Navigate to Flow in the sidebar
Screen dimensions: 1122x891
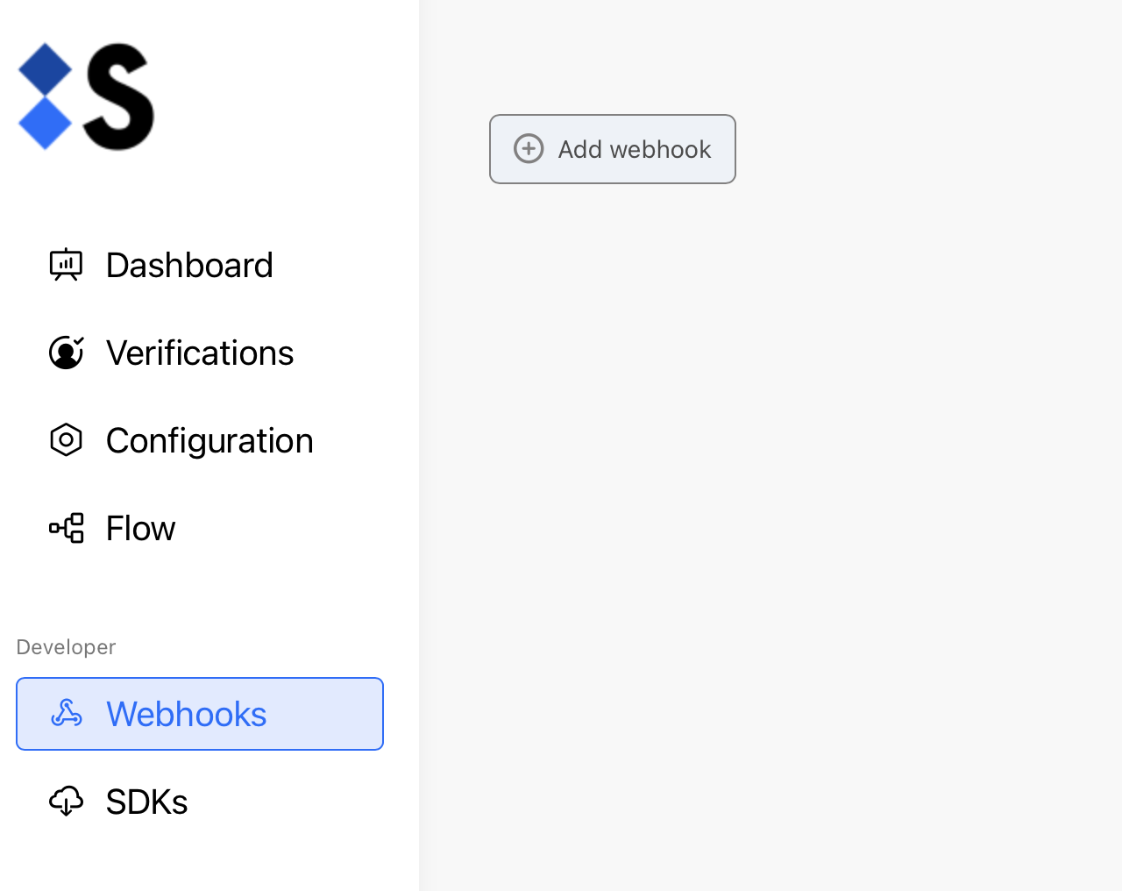(x=140, y=528)
